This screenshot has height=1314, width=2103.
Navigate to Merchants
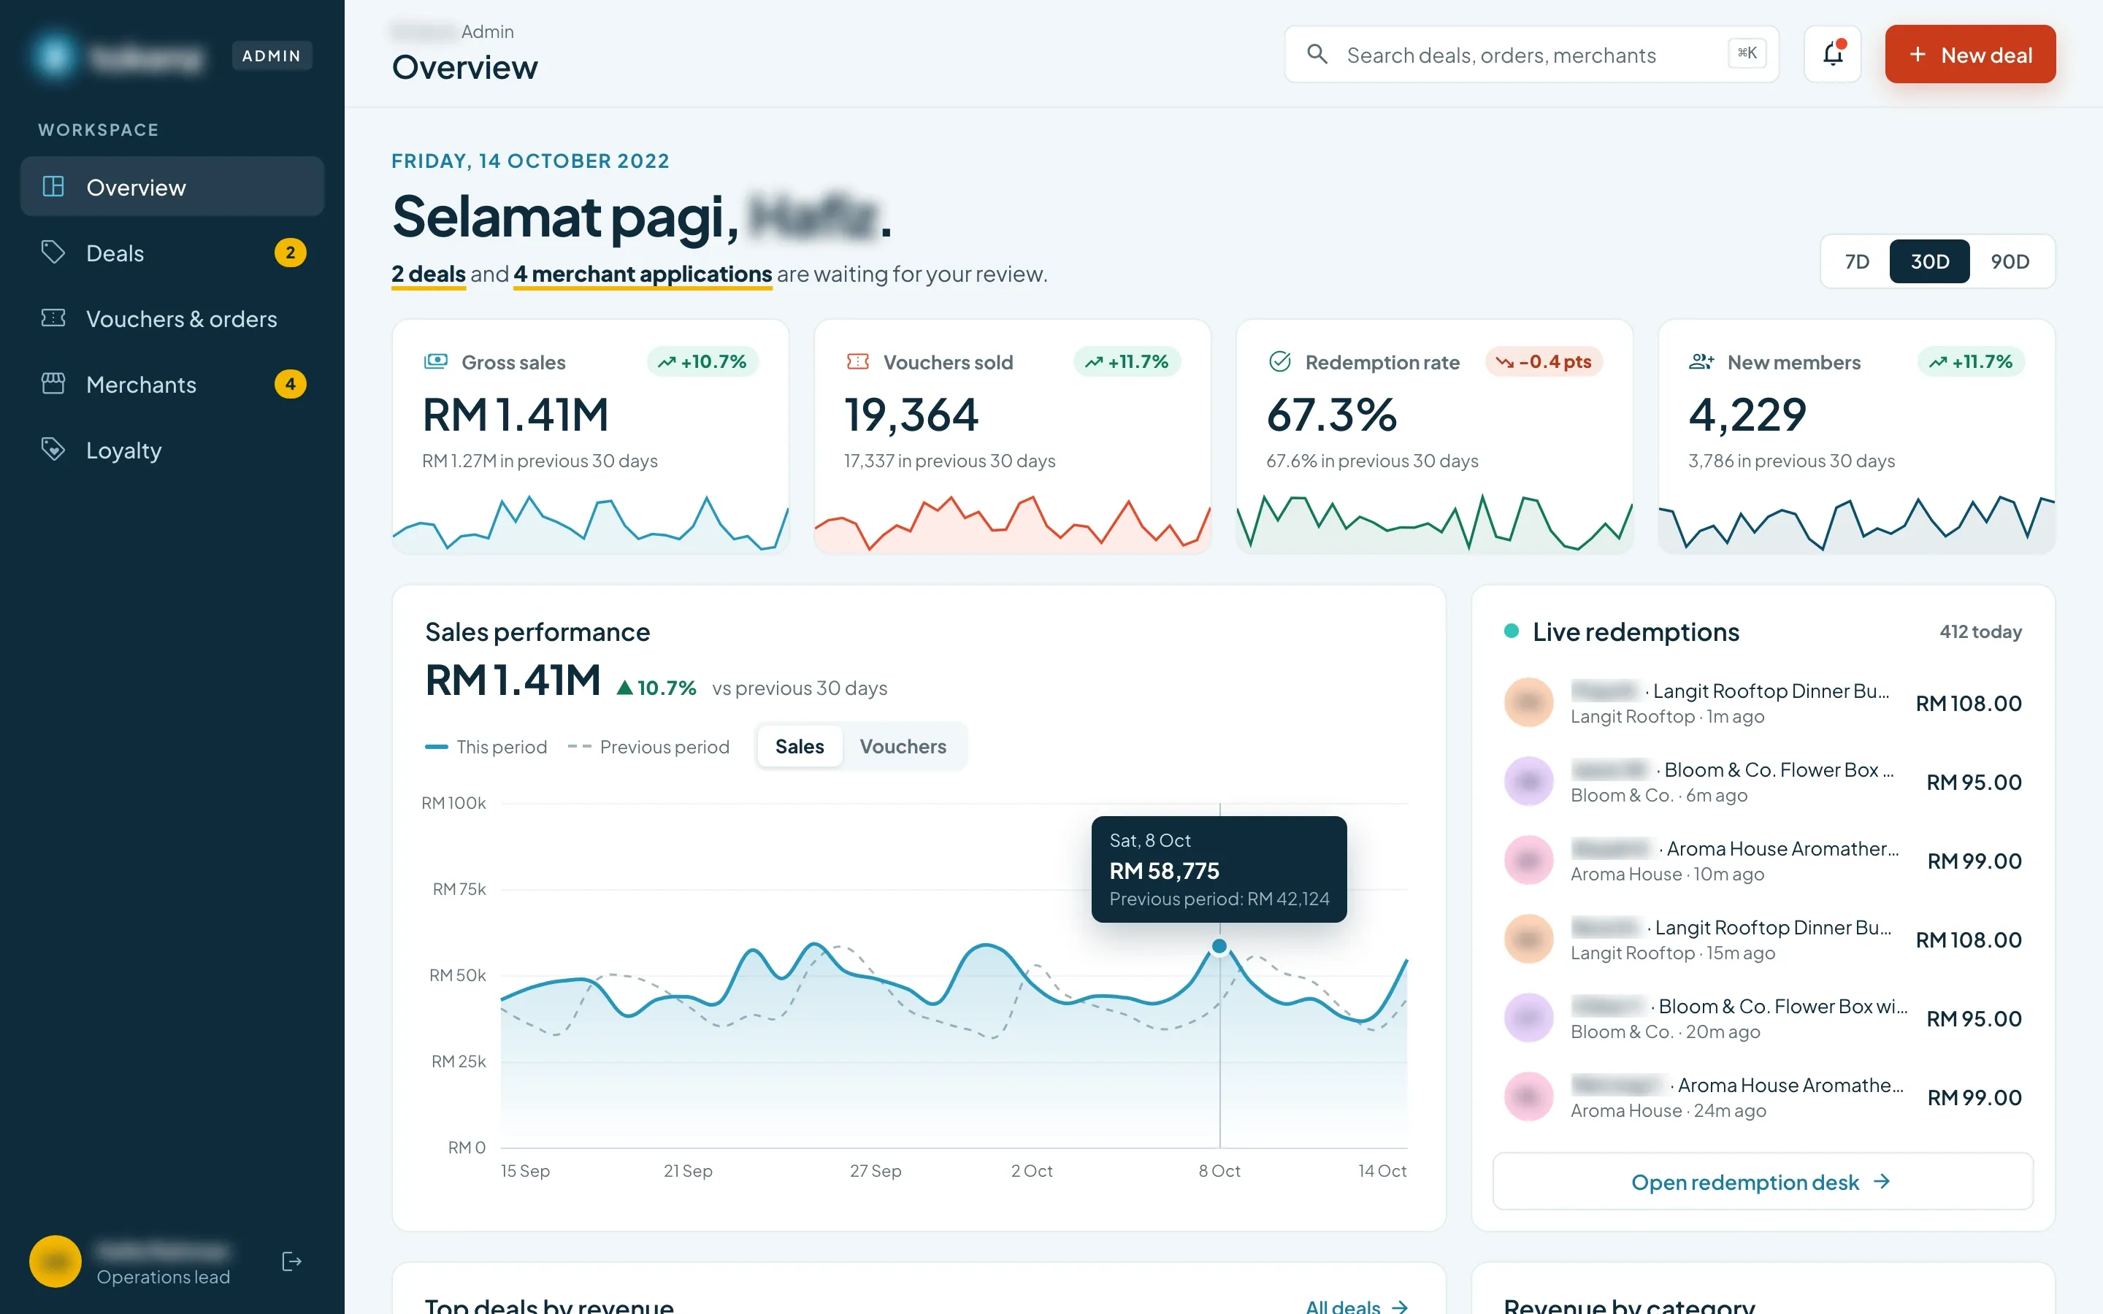pyautogui.click(x=172, y=384)
